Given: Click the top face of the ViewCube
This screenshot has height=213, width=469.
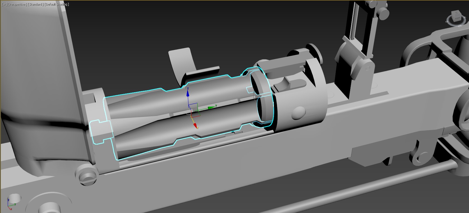Looking at the screenshot, I should (456, 13).
